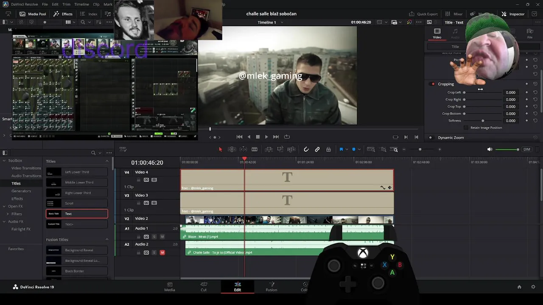
Task: Click the Crop Left value field
Action: pyautogui.click(x=510, y=92)
